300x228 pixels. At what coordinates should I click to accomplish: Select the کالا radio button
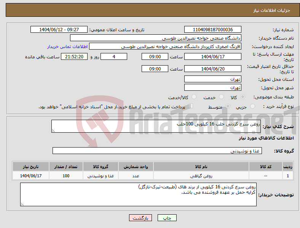243,97
